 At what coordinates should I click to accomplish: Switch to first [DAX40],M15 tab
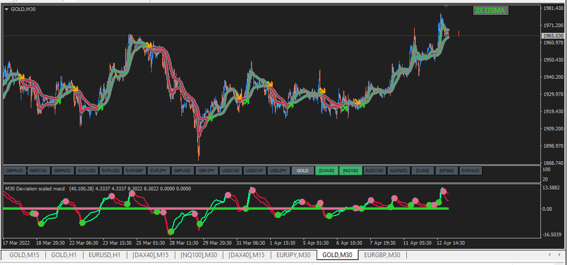point(150,255)
